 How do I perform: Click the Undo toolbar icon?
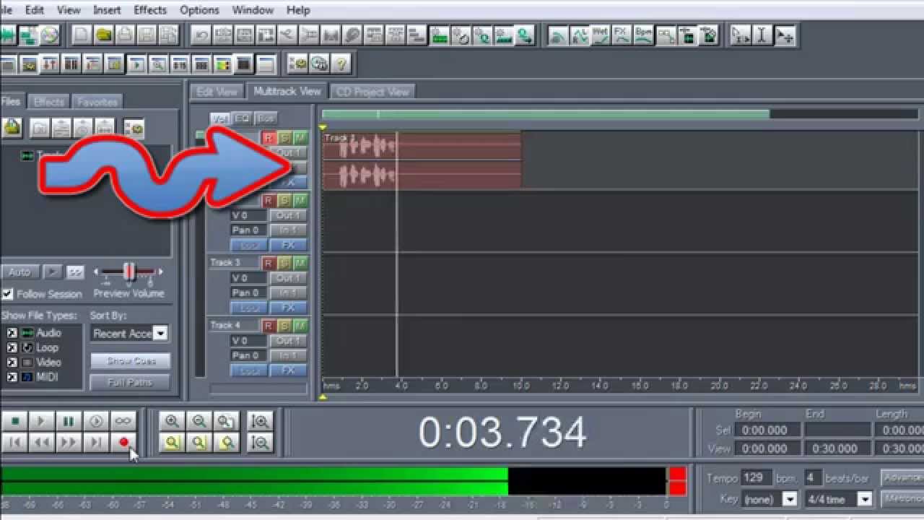[201, 35]
